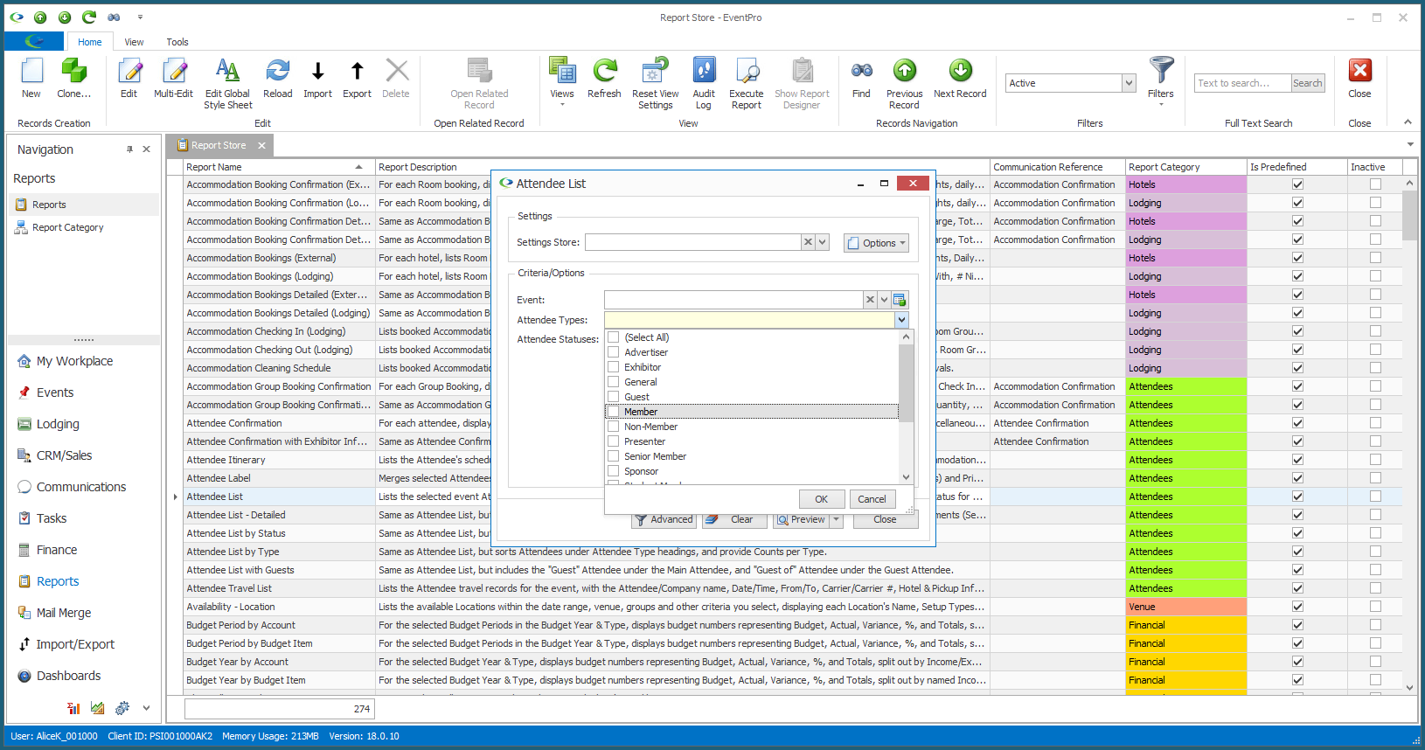
Task: Expand the Event field dropdown
Action: click(884, 300)
